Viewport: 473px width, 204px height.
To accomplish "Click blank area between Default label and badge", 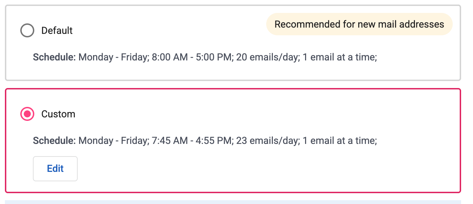I will [168, 30].
